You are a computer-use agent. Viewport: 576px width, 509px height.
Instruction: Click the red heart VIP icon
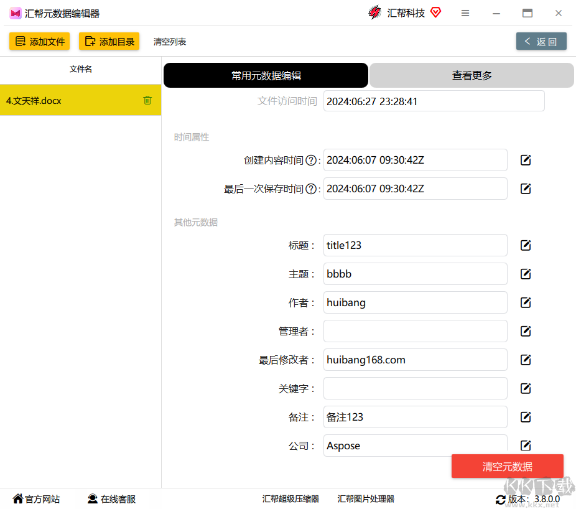[x=435, y=12]
